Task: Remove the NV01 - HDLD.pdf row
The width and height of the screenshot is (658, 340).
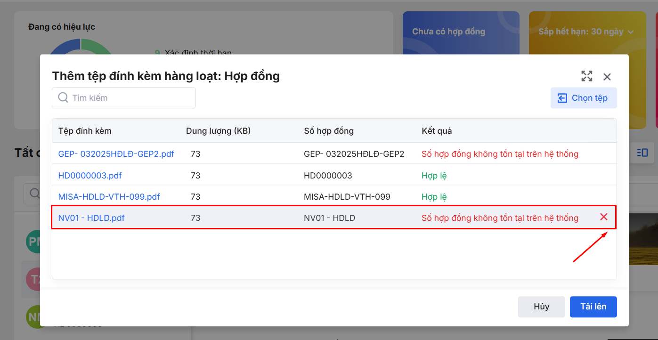Action: point(603,217)
